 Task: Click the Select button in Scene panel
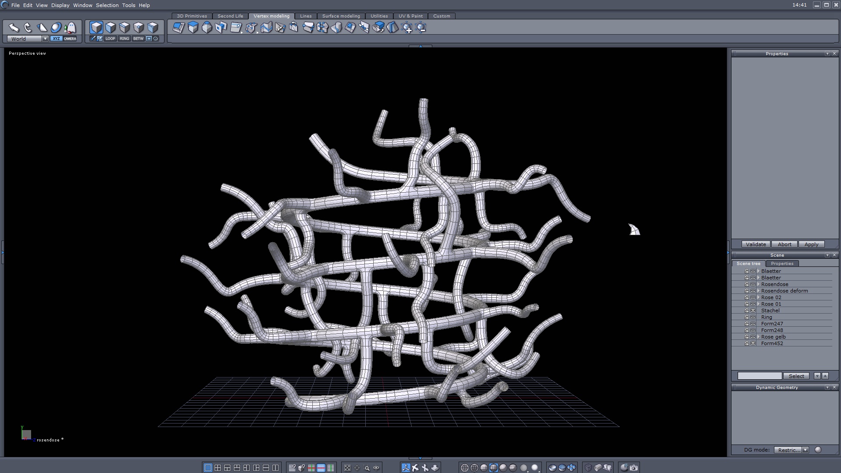coord(796,376)
